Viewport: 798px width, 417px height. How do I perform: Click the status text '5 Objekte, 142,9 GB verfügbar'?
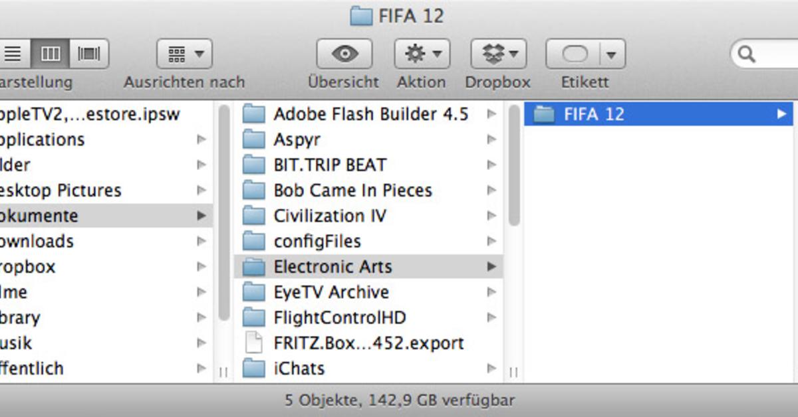point(399,400)
